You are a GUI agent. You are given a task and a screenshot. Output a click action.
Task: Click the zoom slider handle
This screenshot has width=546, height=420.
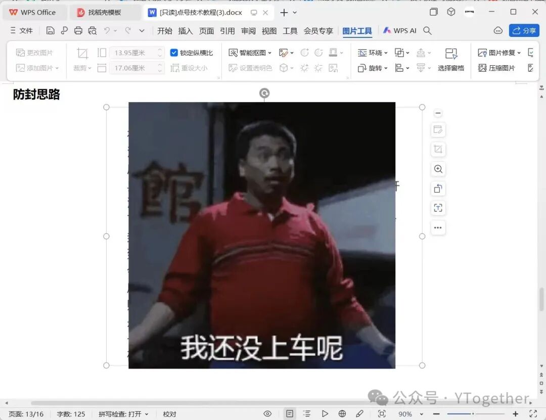click(x=473, y=414)
